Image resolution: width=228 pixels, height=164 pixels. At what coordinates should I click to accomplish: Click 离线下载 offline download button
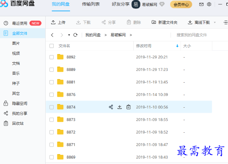199,23
